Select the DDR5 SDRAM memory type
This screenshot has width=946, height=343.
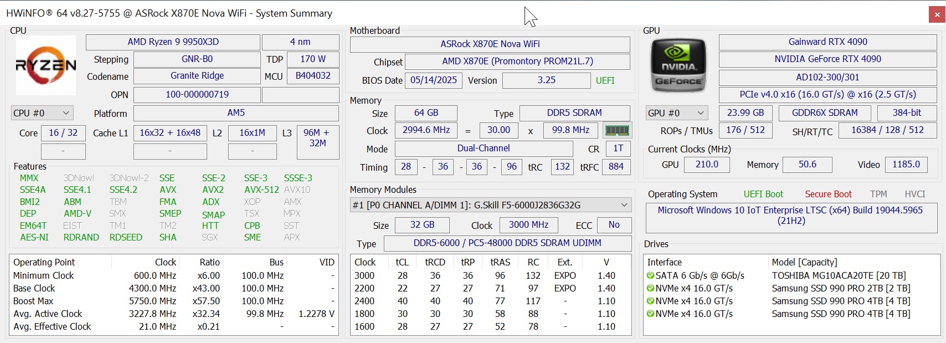[574, 113]
